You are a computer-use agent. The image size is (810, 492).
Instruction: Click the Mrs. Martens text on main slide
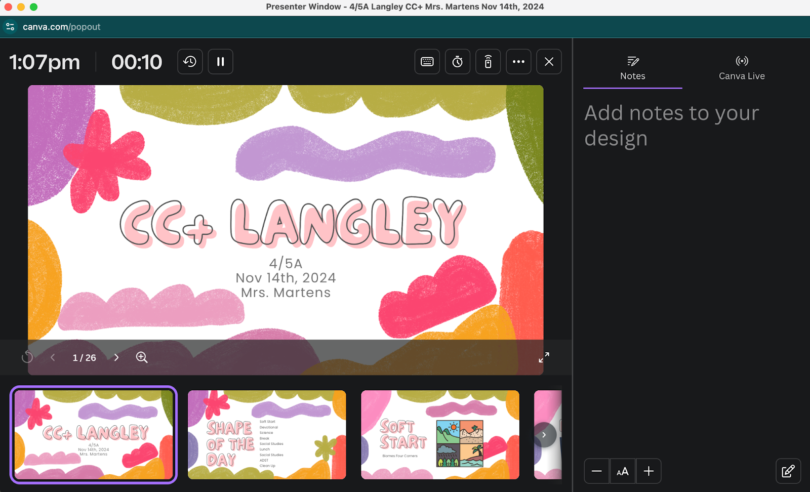pos(286,293)
